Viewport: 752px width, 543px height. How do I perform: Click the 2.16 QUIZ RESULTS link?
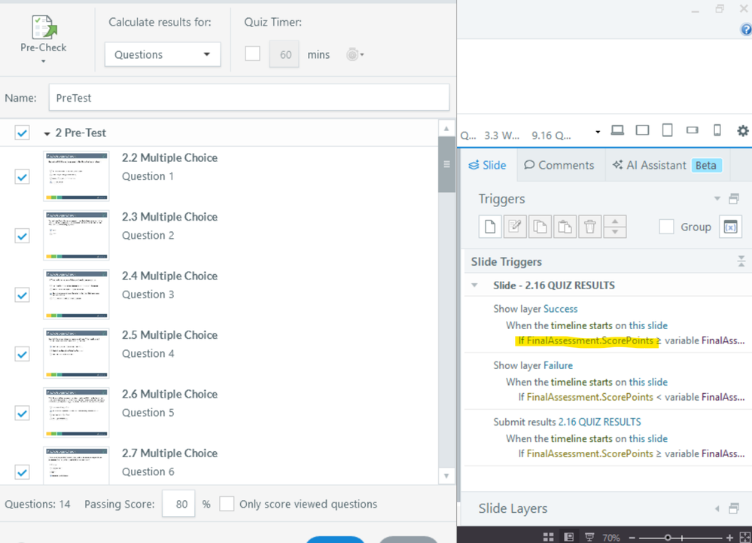point(599,422)
